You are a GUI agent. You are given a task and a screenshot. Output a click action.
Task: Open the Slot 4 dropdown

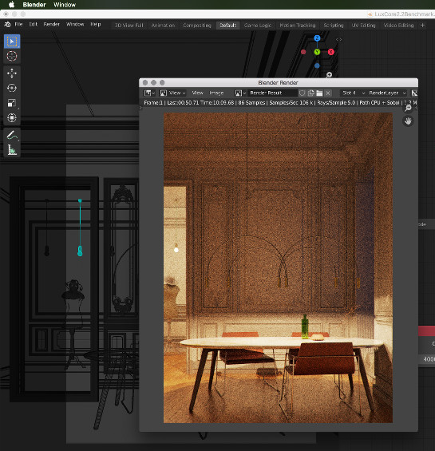353,93
